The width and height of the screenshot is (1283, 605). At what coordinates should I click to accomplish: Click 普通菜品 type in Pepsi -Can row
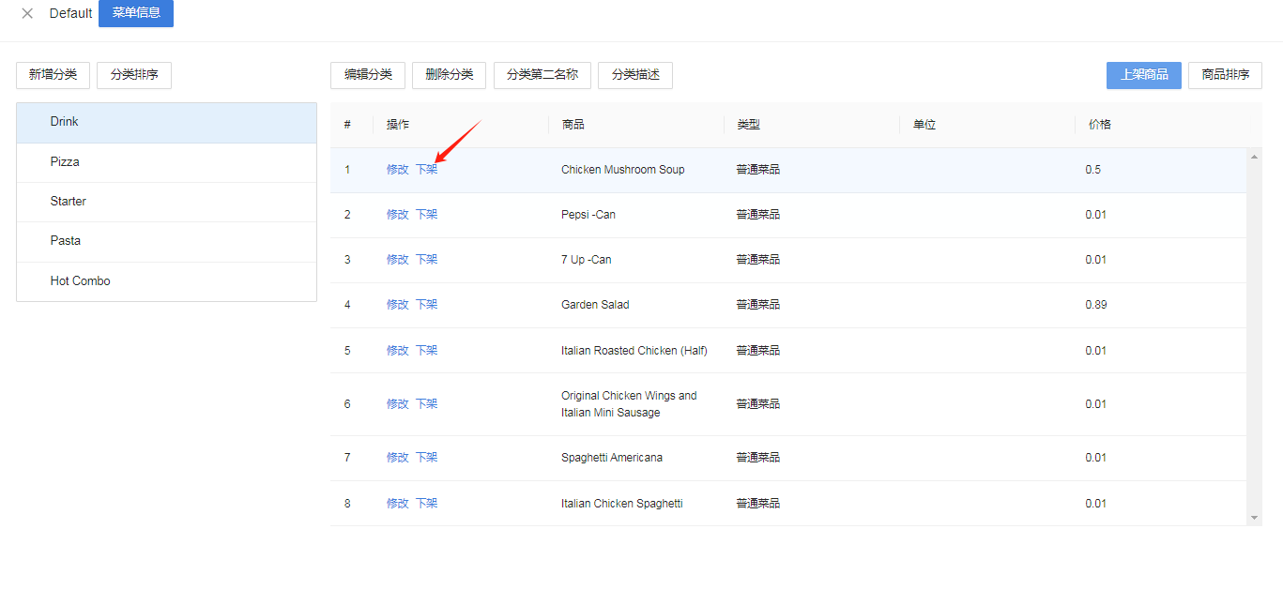pos(758,215)
